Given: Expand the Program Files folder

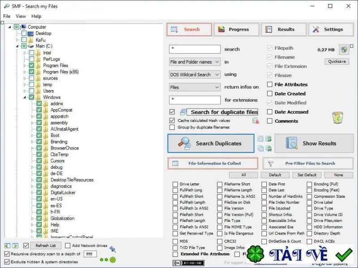Looking at the screenshot, I should pyautogui.click(x=25, y=65).
